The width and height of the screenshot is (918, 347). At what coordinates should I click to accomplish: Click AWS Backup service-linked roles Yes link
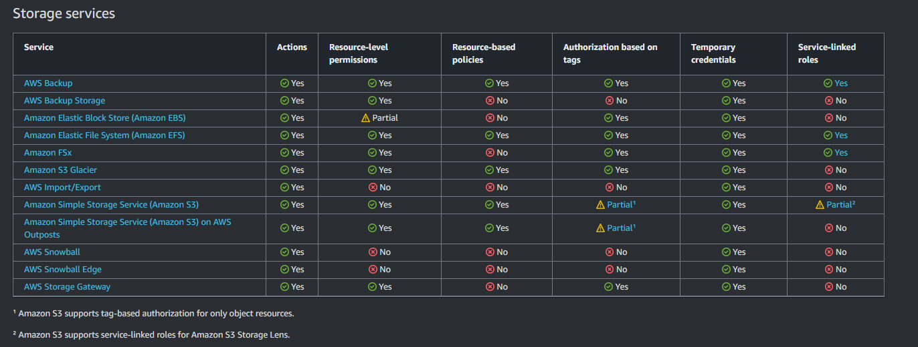pos(841,83)
